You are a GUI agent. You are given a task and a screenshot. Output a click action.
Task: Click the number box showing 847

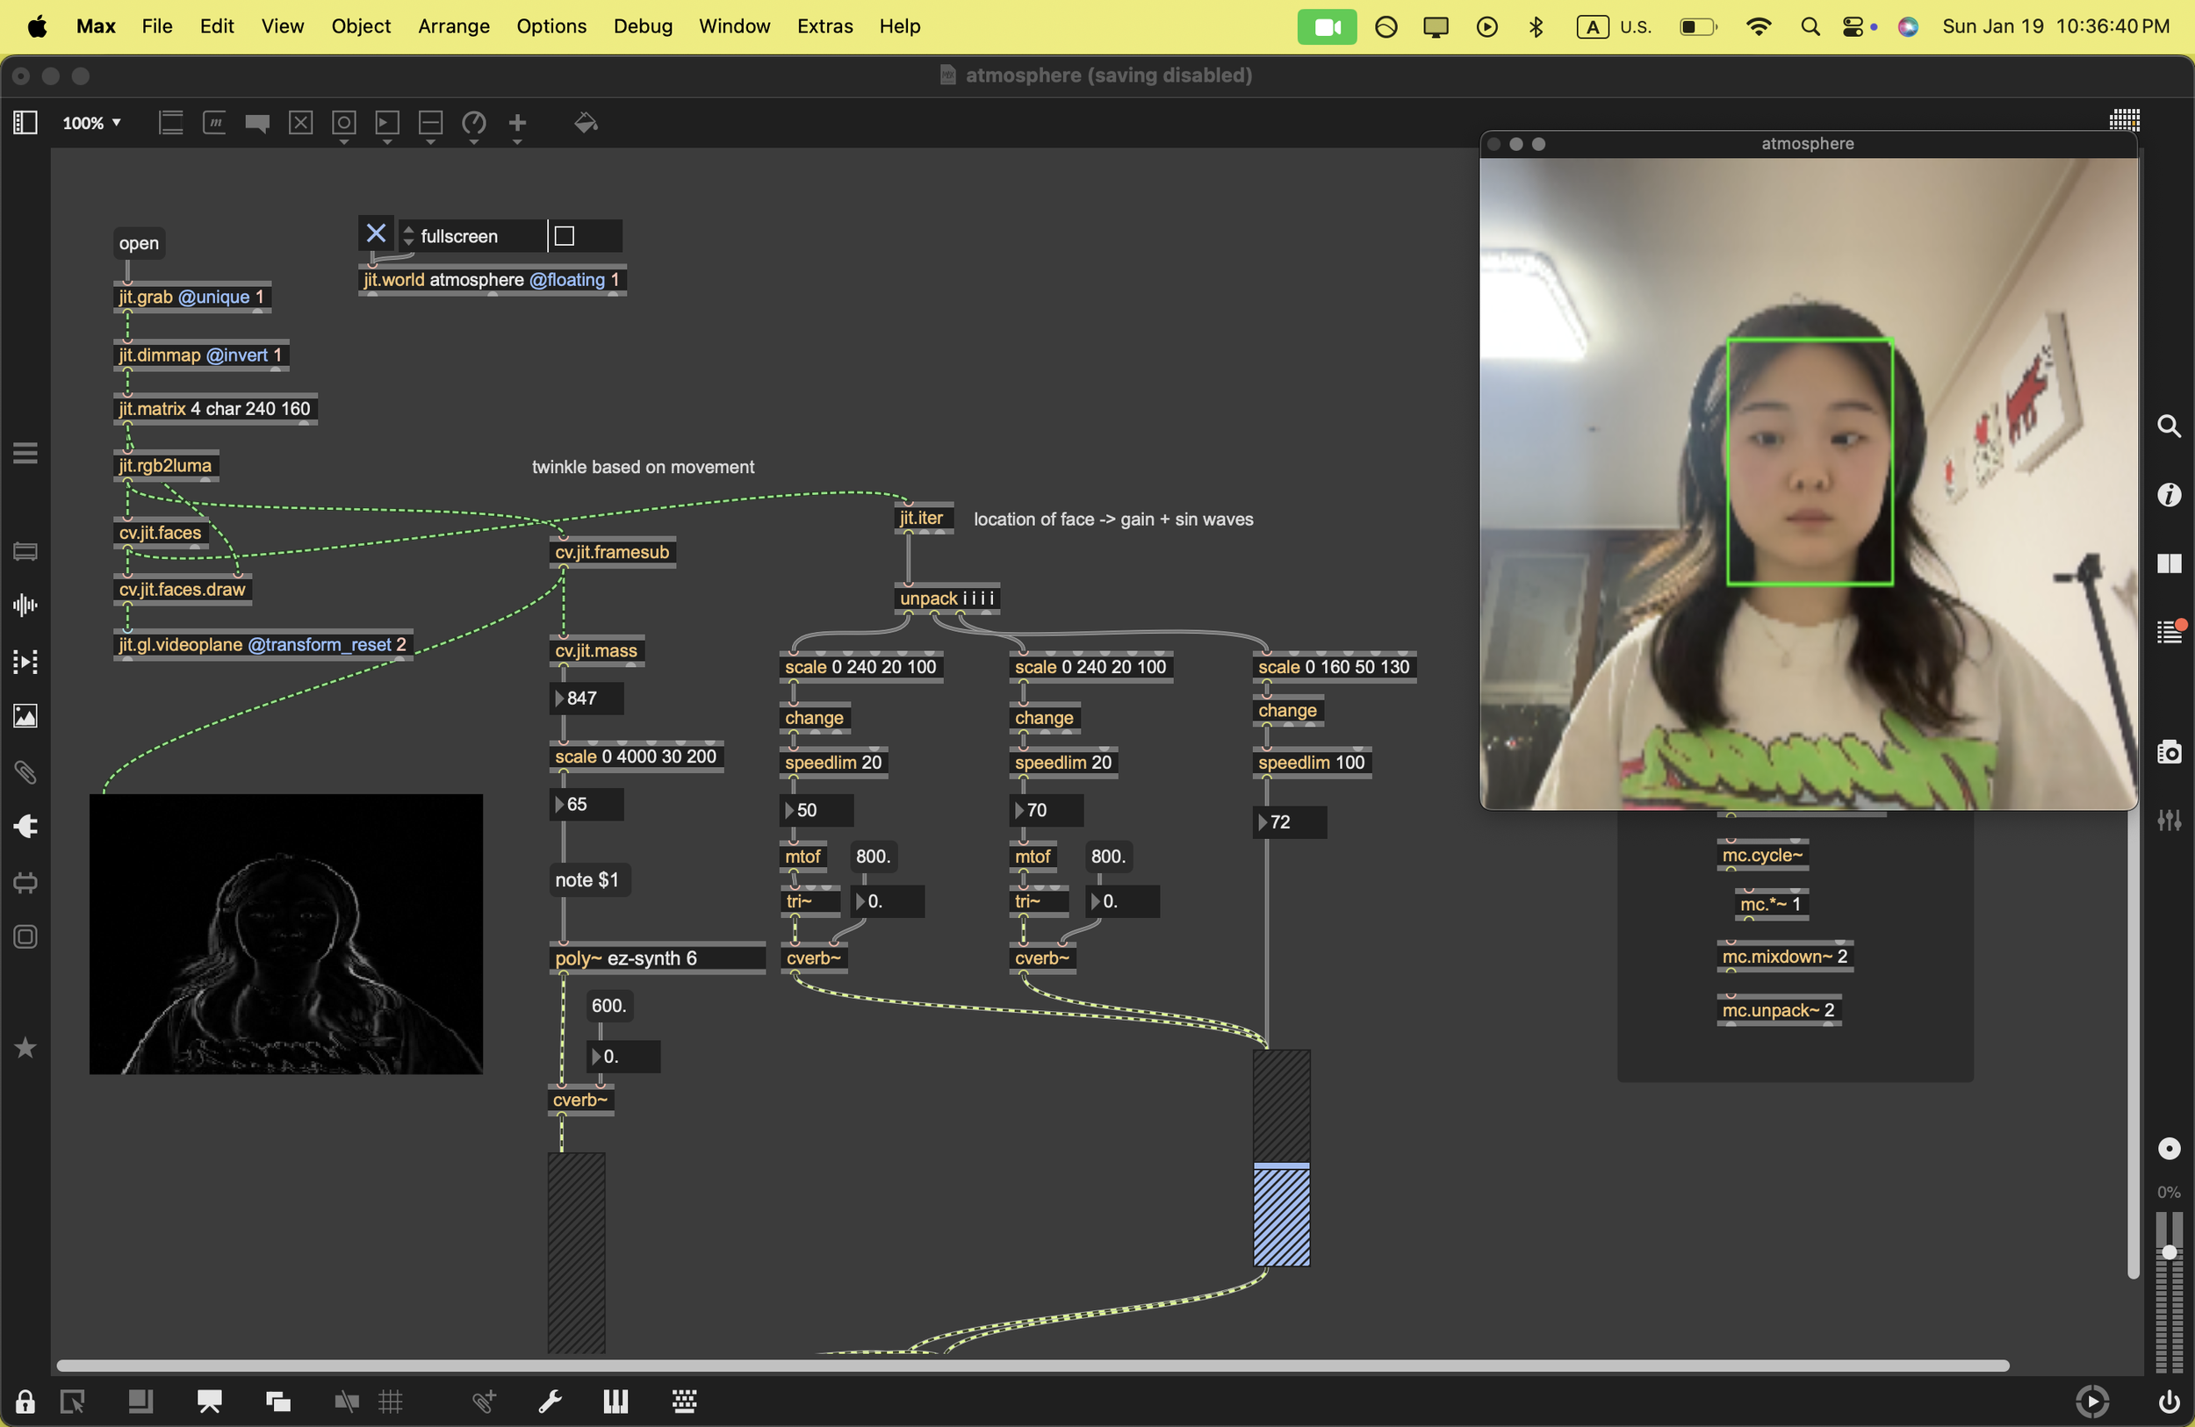(x=587, y=698)
